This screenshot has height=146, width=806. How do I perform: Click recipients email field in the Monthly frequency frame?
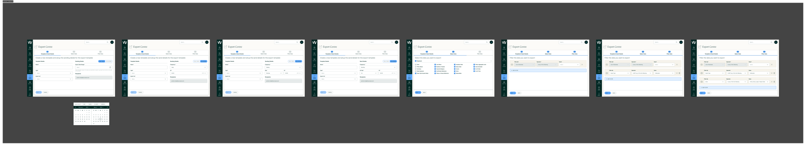(x=378, y=81)
